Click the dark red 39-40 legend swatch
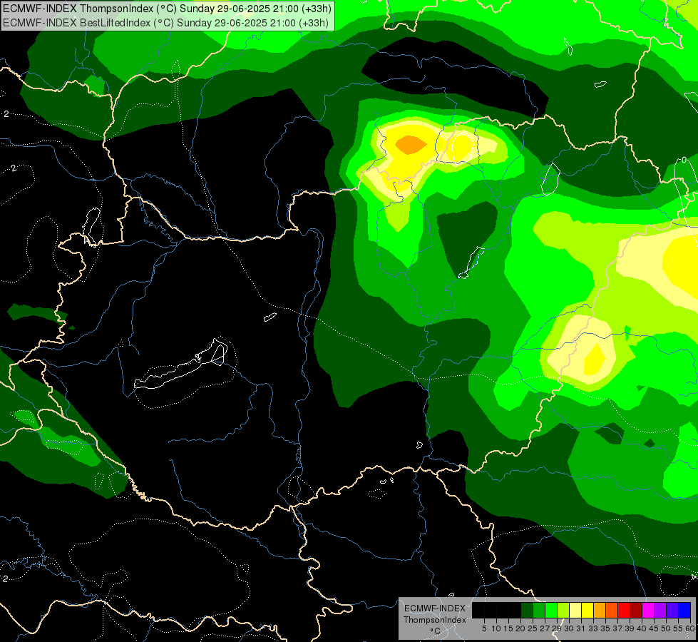Image resolution: width=698 pixels, height=642 pixels. click(636, 610)
